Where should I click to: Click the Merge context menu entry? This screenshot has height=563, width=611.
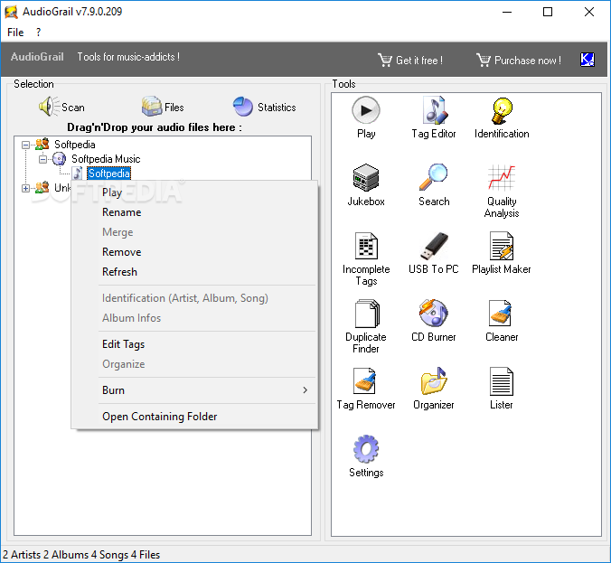[195, 232]
